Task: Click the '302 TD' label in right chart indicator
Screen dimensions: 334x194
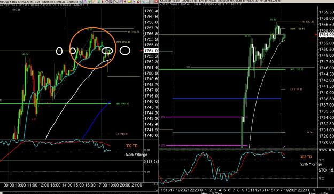Action: point(306,157)
